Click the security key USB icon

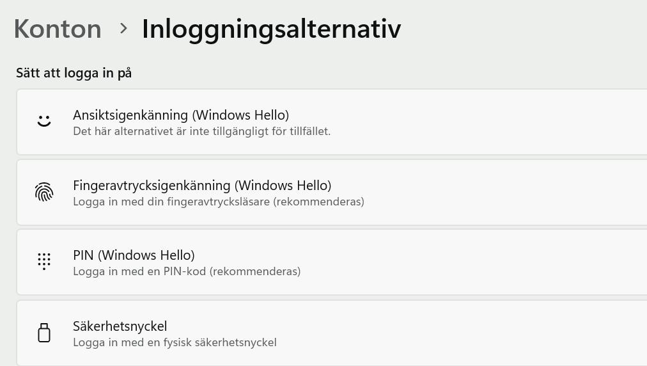tap(43, 333)
